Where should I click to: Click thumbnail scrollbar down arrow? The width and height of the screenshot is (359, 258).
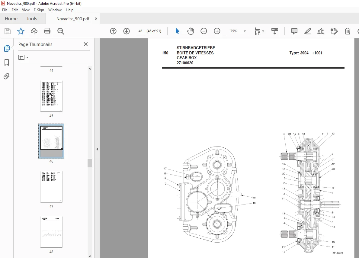(90, 256)
